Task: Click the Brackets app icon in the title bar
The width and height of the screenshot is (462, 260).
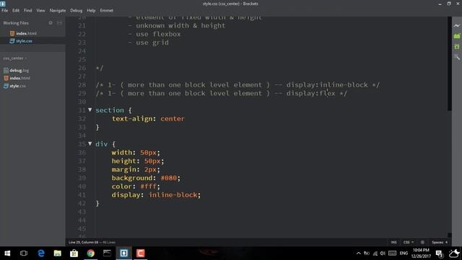Action: pyautogui.click(x=3, y=4)
